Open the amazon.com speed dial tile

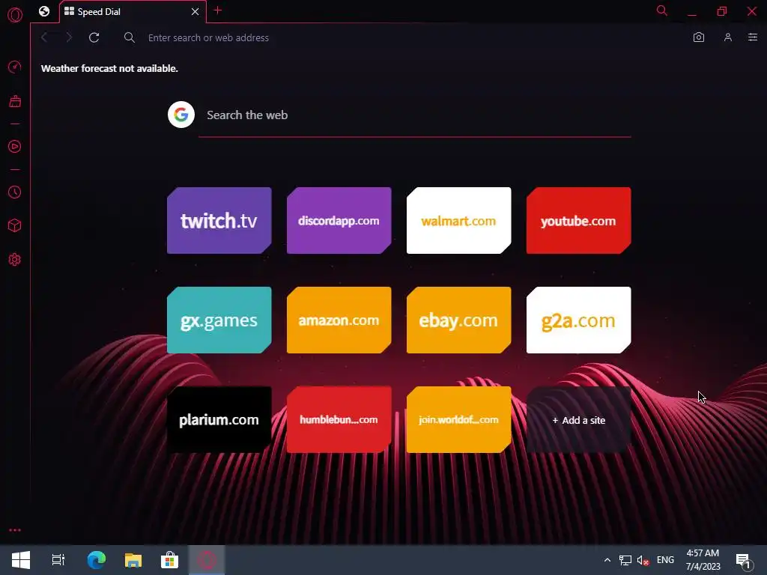(x=339, y=320)
